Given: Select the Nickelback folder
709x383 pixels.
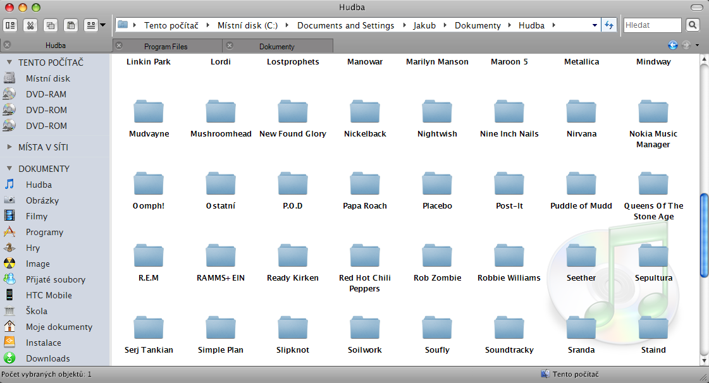Looking at the screenshot, I should (365, 112).
